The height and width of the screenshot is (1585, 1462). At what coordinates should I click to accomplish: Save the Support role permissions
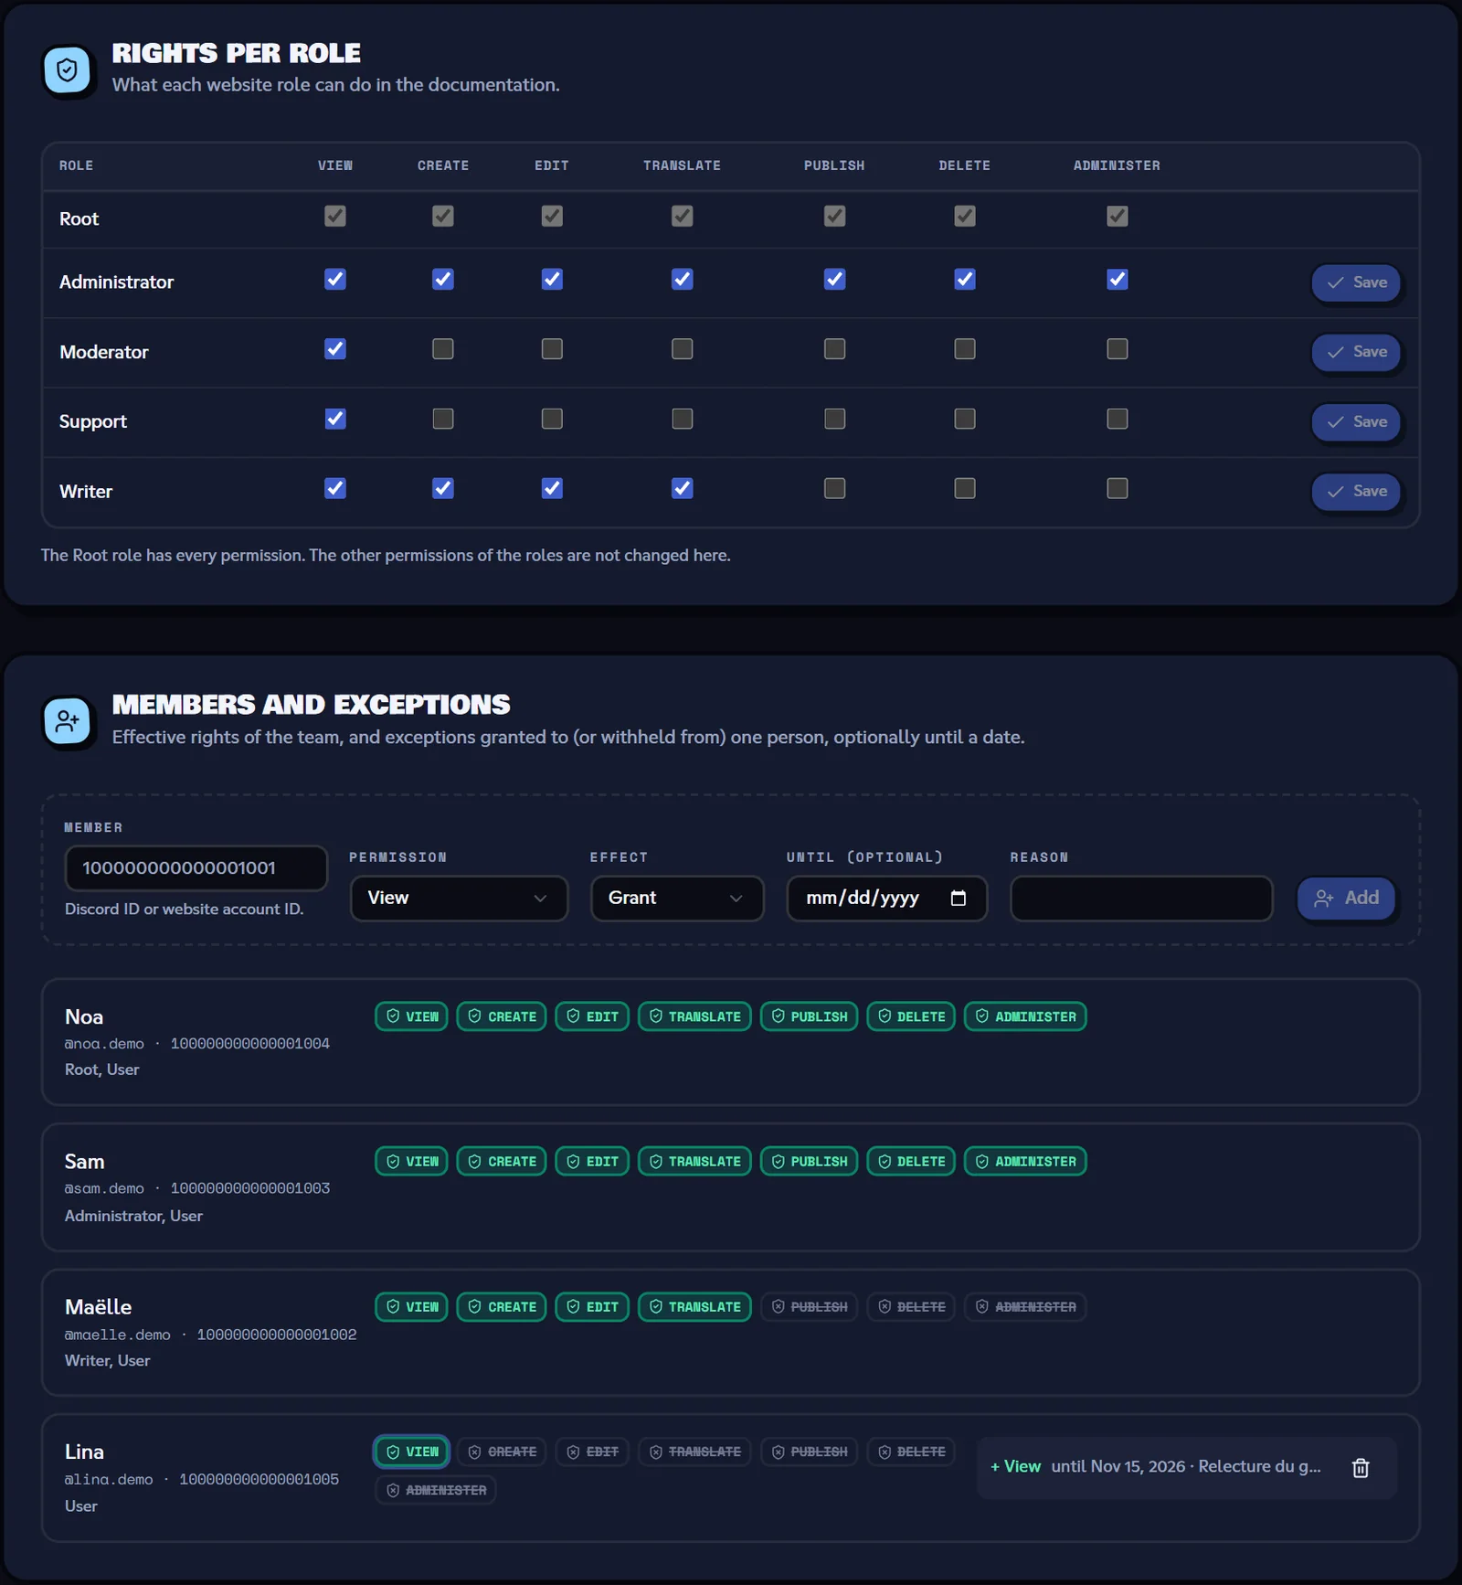coord(1356,421)
